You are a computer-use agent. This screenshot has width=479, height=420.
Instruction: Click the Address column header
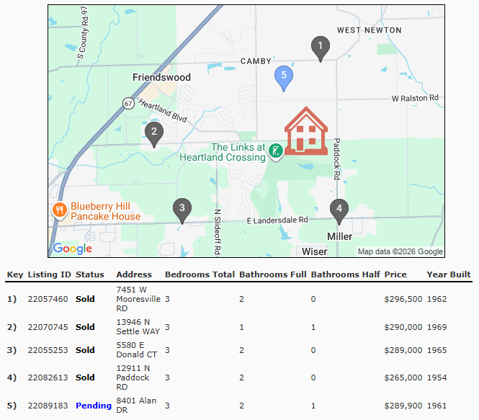[134, 274]
